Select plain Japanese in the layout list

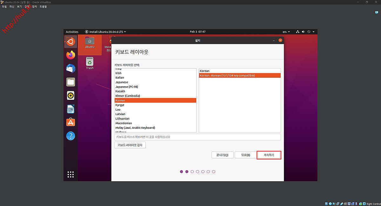[x=156, y=82]
